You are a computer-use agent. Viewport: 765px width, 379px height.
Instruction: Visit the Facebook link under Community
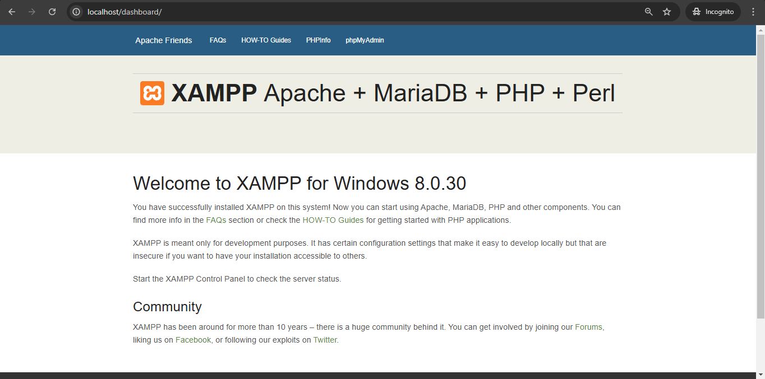click(x=193, y=340)
